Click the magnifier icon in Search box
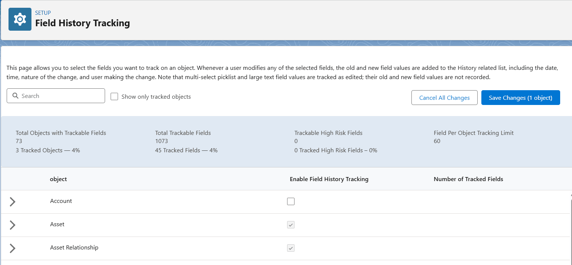 15,96
